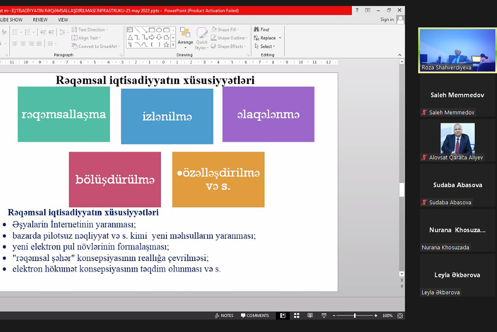Start Slide Show from status bar icon
This screenshot has width=497, height=332.
pyautogui.click(x=324, y=315)
